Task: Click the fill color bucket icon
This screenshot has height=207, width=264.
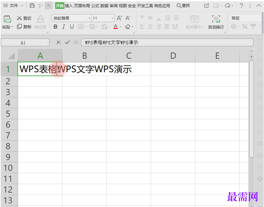Action: click(105, 27)
